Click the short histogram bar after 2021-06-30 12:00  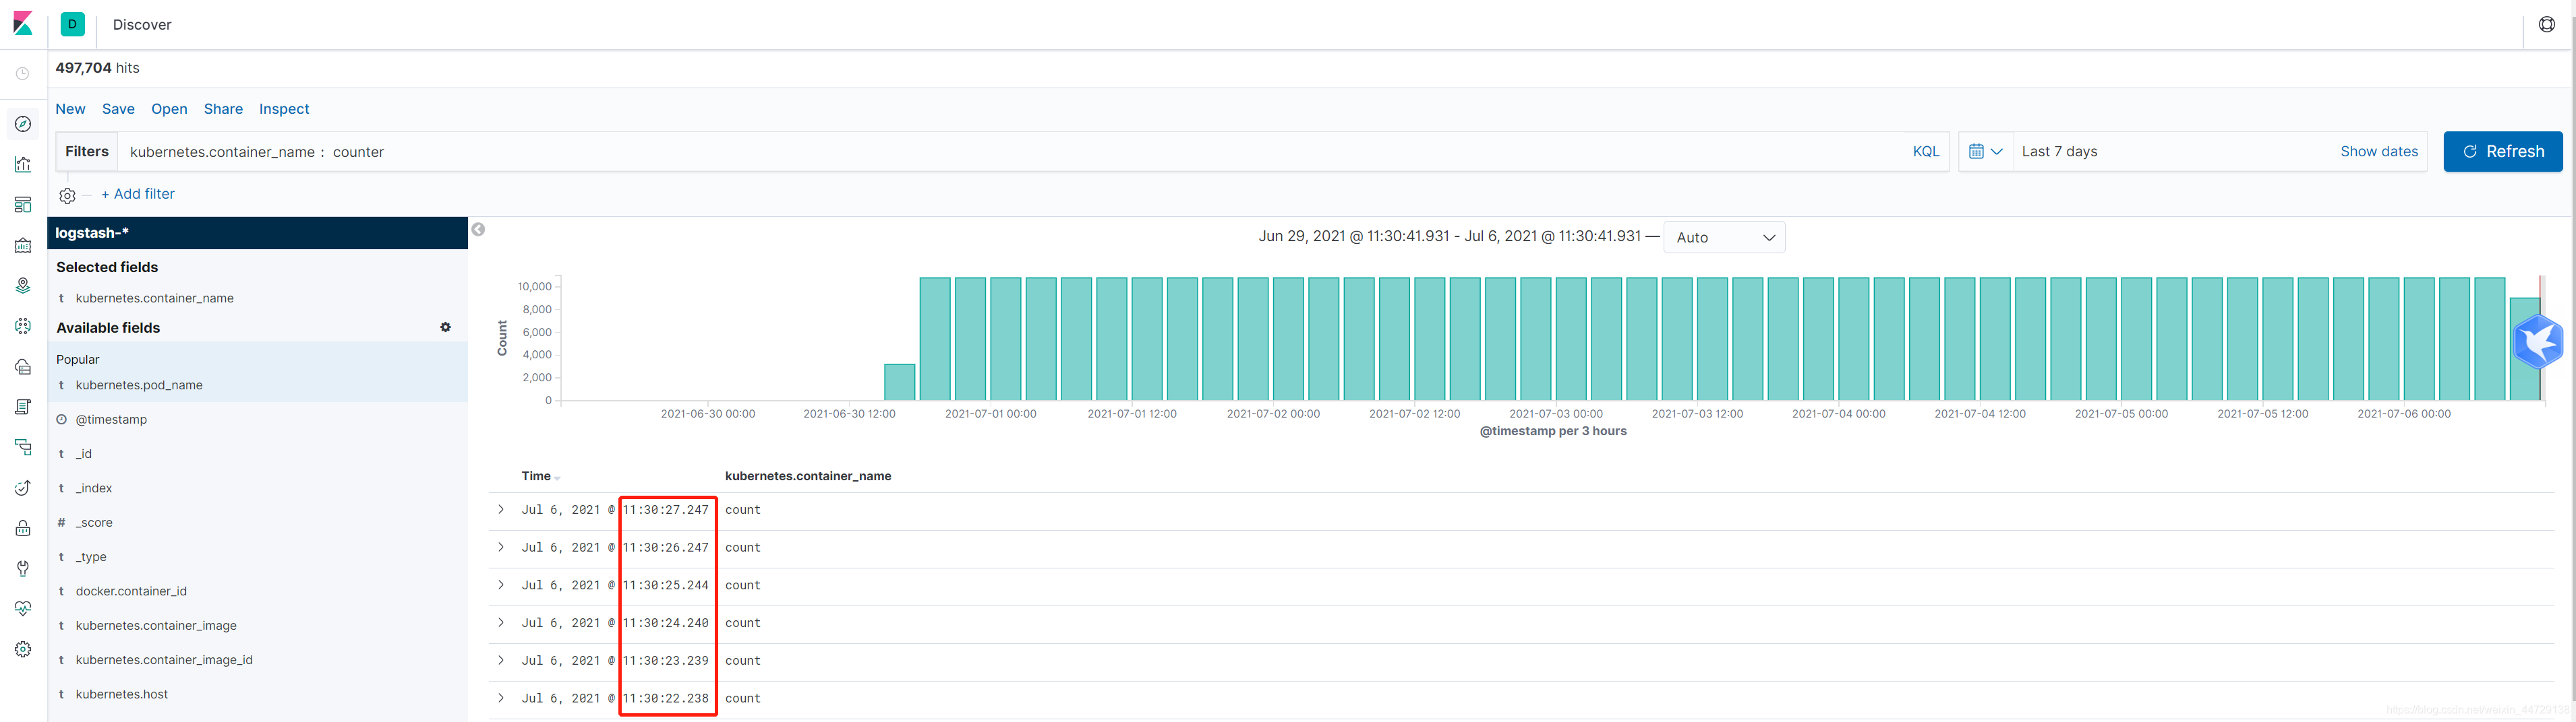(899, 383)
